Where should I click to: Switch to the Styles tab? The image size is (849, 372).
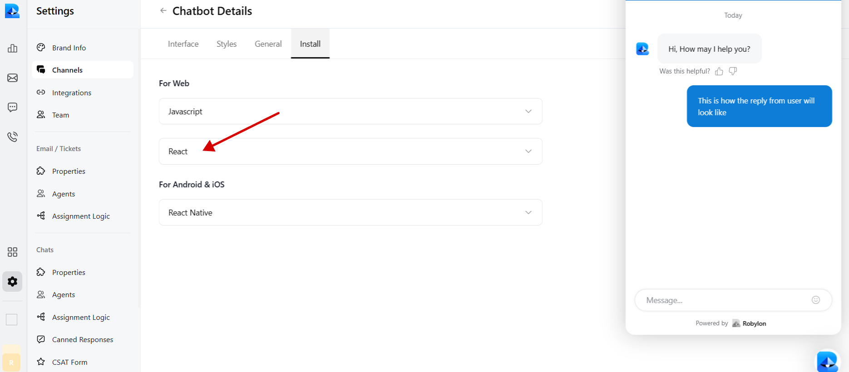226,44
